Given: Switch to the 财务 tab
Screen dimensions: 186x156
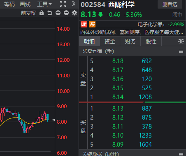Looking at the screenshot, I should click(130, 41).
